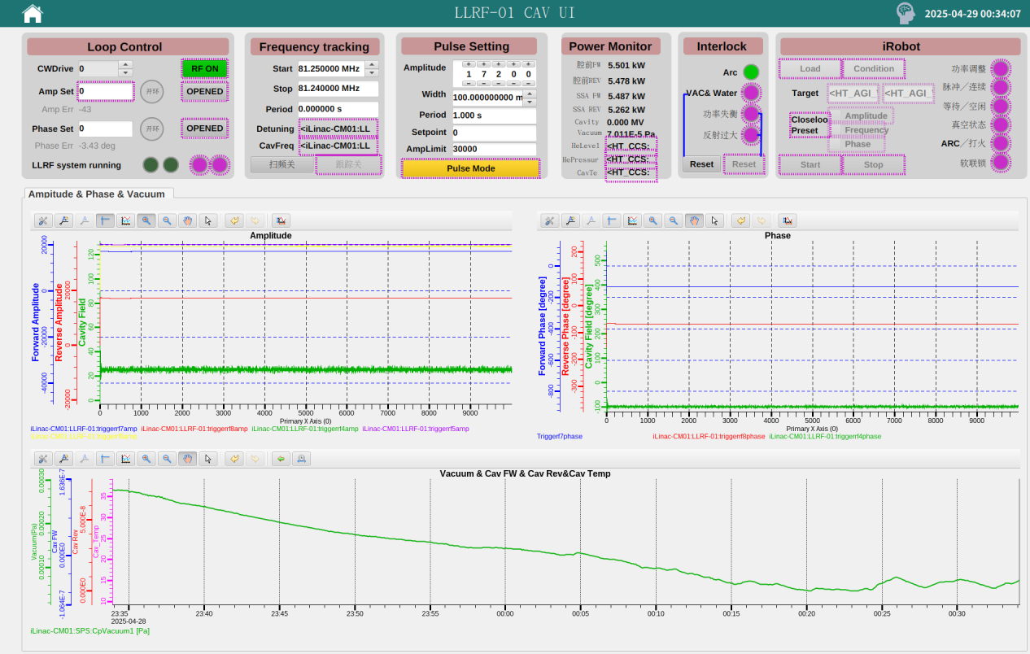Increase CWDrive using its up arrow
Viewport: 1030px width, 654px height.
(125, 64)
